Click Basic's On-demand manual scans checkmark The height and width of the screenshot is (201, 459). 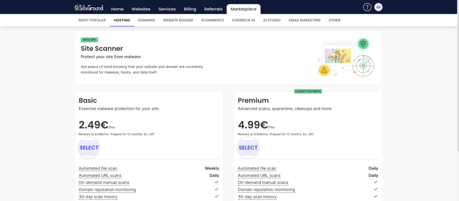216,182
